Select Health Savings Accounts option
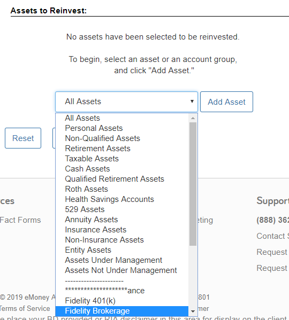Screen dimensions: 289x320 coord(122,199)
